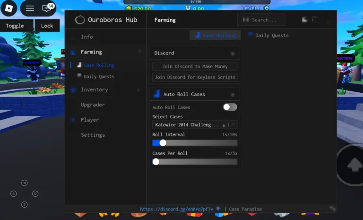Screen dimensions: 363x220
Task: Click the cash icon beside $20.00
Action: 128,9
